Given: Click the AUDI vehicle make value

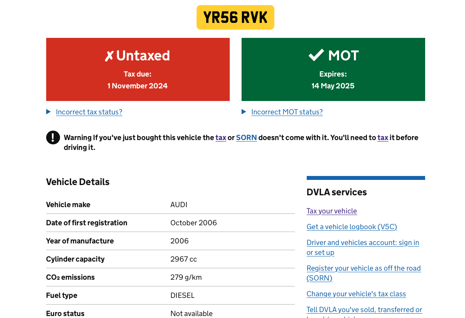Looking at the screenshot, I should [x=179, y=205].
